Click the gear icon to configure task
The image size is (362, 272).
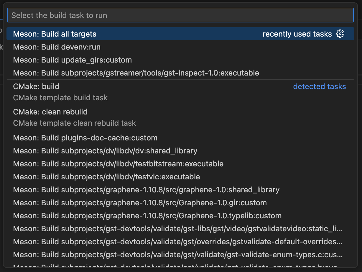click(x=340, y=34)
